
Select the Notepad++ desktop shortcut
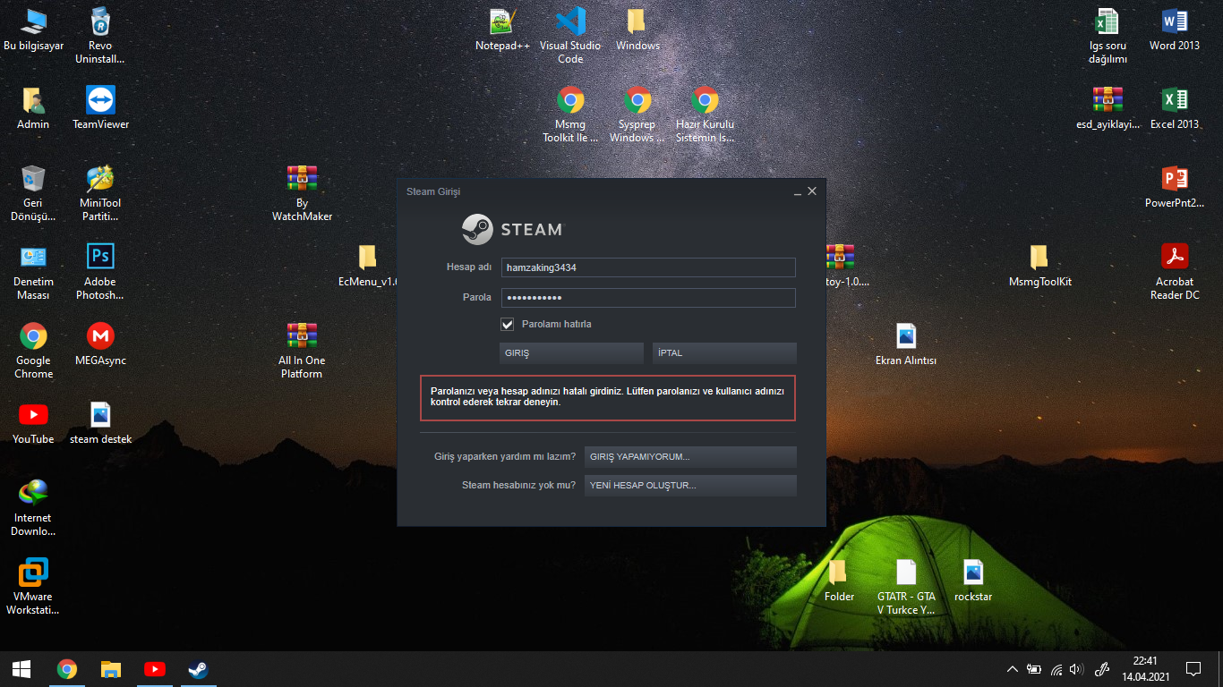click(503, 30)
